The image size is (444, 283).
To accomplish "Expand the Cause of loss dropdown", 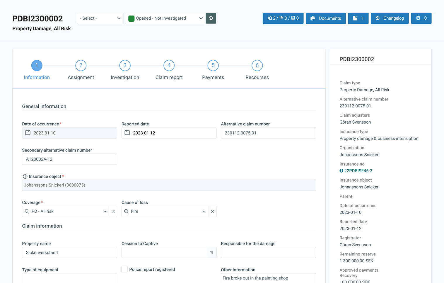I will (204, 212).
